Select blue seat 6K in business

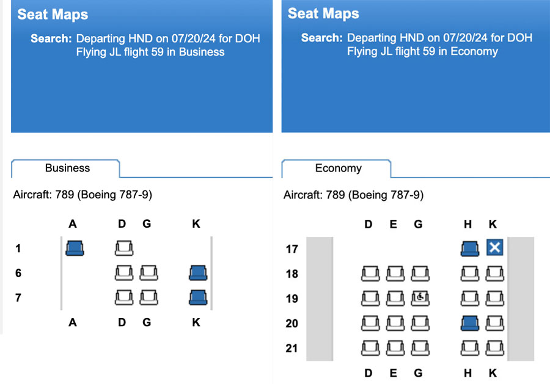198,273
